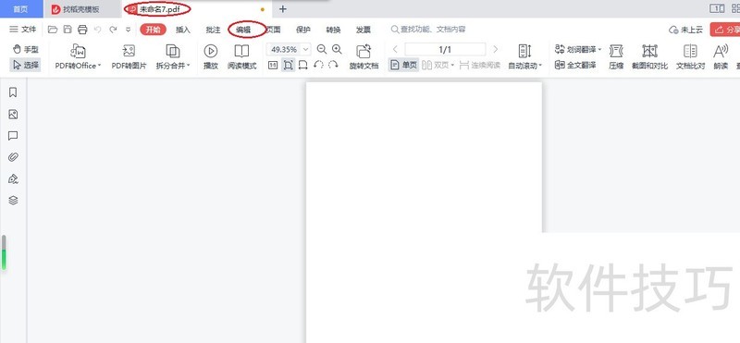Open the 批注 annotation tab

click(214, 30)
